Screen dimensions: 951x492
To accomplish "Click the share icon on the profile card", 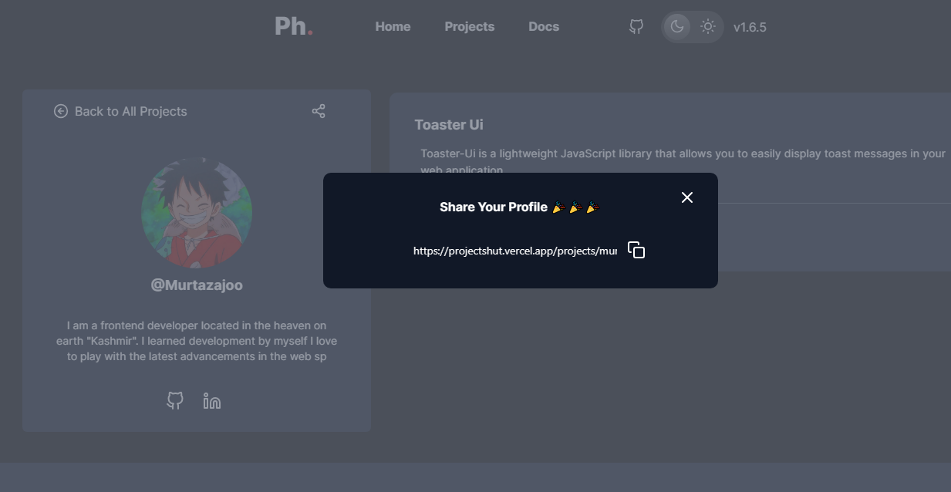I will click(319, 110).
